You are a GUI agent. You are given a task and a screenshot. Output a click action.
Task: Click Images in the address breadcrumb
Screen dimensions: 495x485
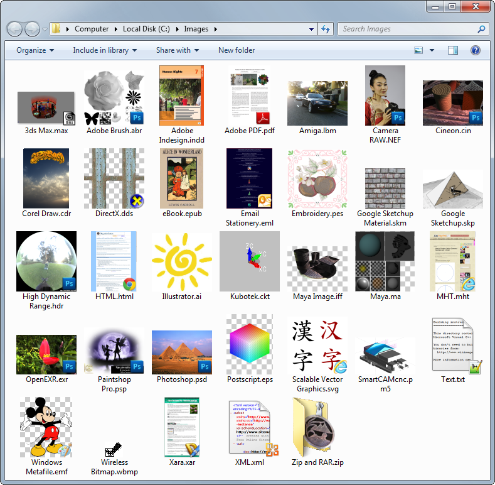coord(196,29)
